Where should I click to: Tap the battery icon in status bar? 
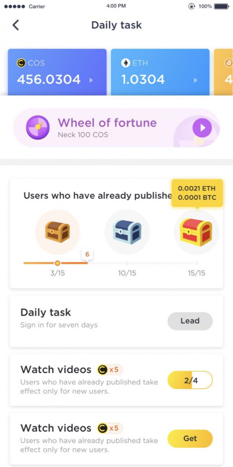tap(222, 6)
